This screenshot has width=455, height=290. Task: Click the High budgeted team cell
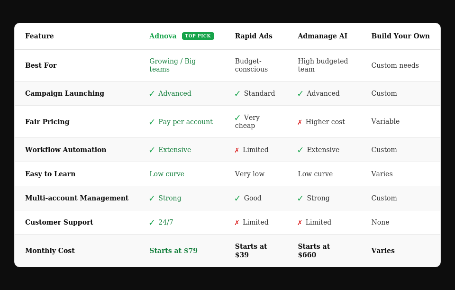tap(323, 65)
